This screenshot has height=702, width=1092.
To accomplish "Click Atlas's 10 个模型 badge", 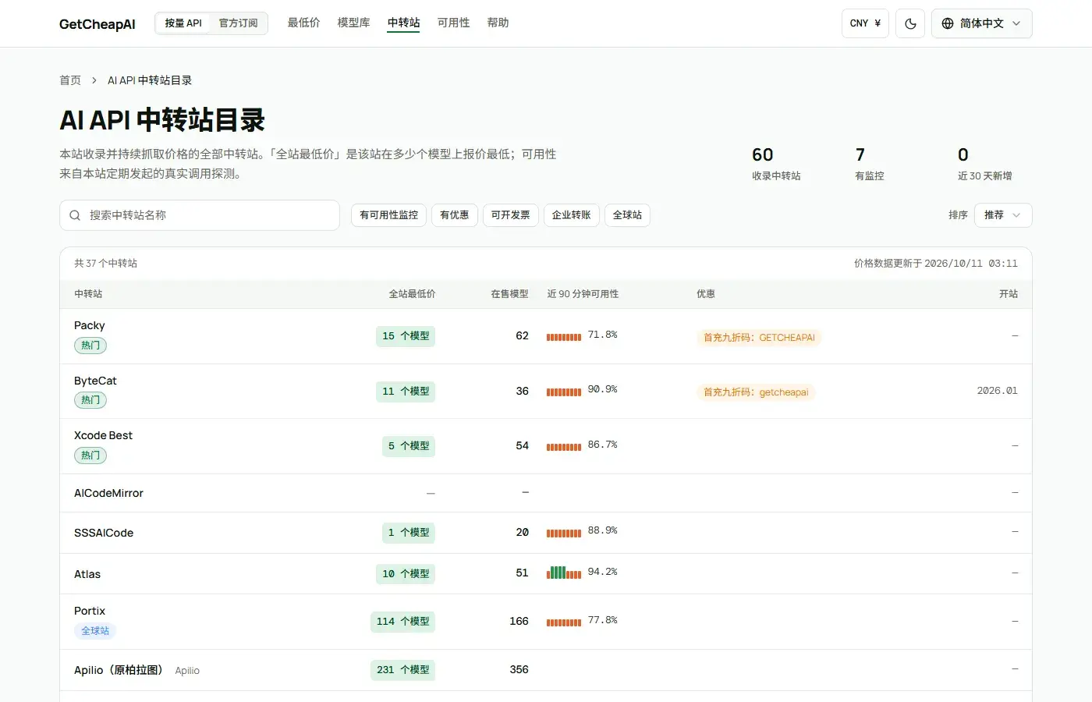I will [406, 574].
